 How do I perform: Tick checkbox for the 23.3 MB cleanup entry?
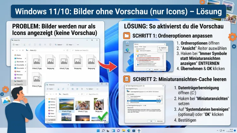[x=128, y=99]
